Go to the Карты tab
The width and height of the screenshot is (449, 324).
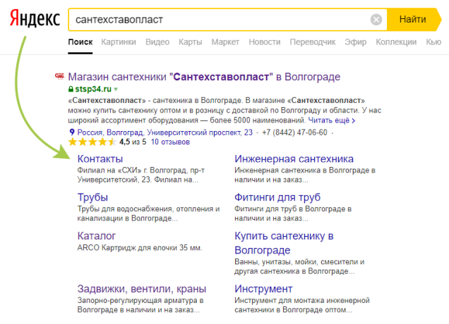tap(191, 42)
